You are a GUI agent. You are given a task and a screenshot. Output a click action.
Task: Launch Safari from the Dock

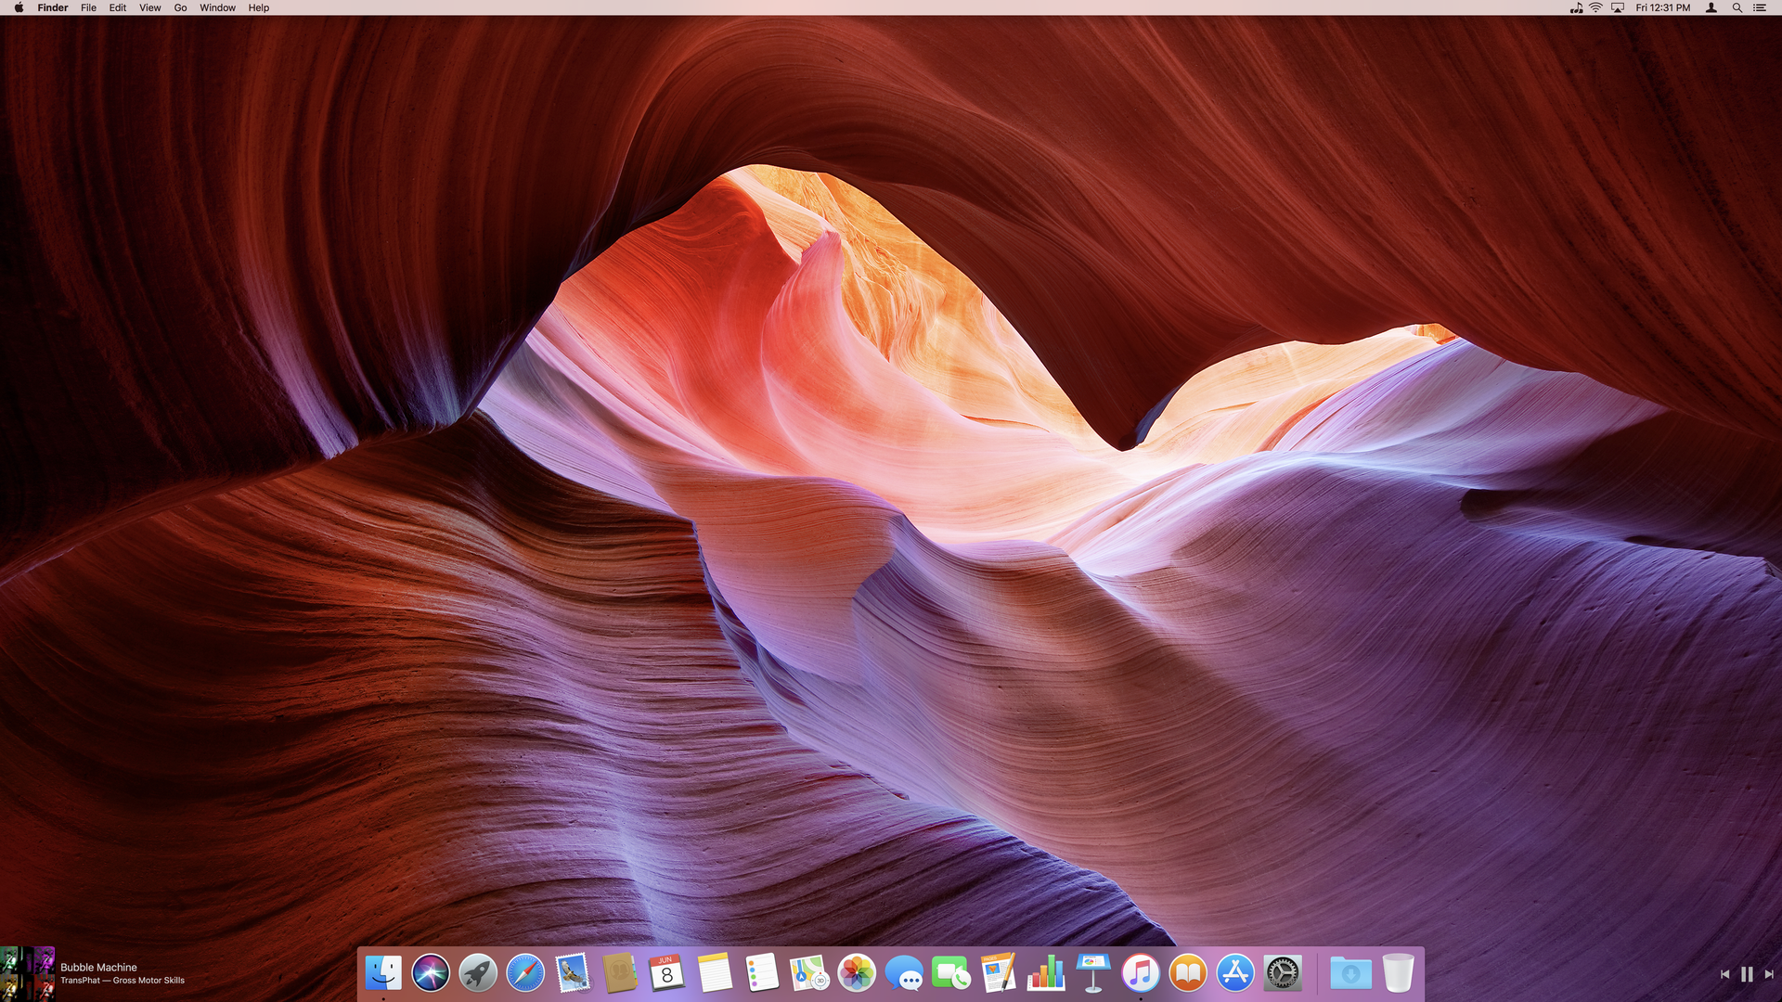[525, 973]
